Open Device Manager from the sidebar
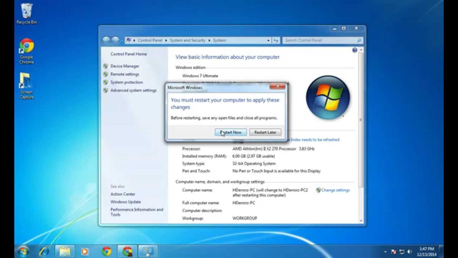This screenshot has height=258, width=458. tap(125, 66)
